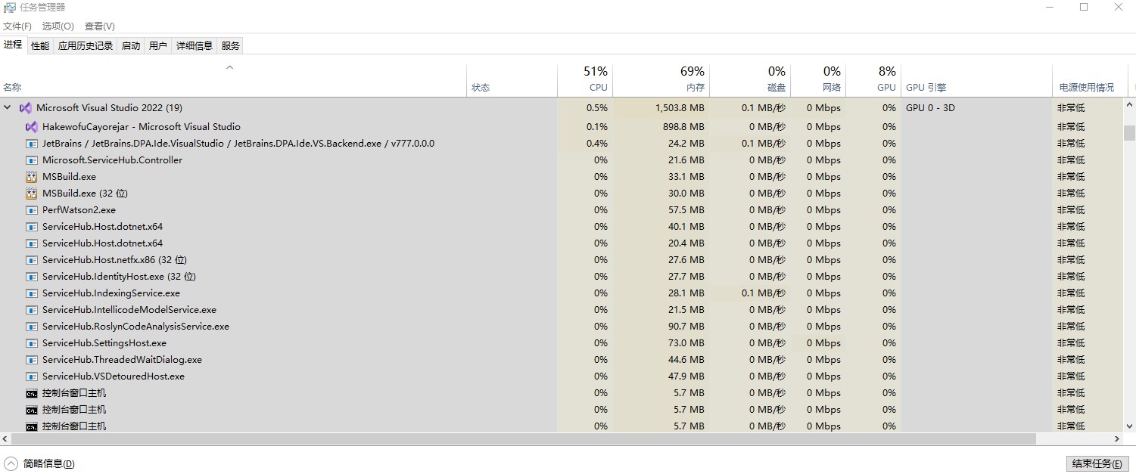Click the ServiceHub.IndexingService.exe icon

[31, 293]
